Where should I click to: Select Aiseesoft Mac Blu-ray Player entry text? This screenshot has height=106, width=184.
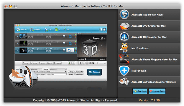click(x=147, y=15)
